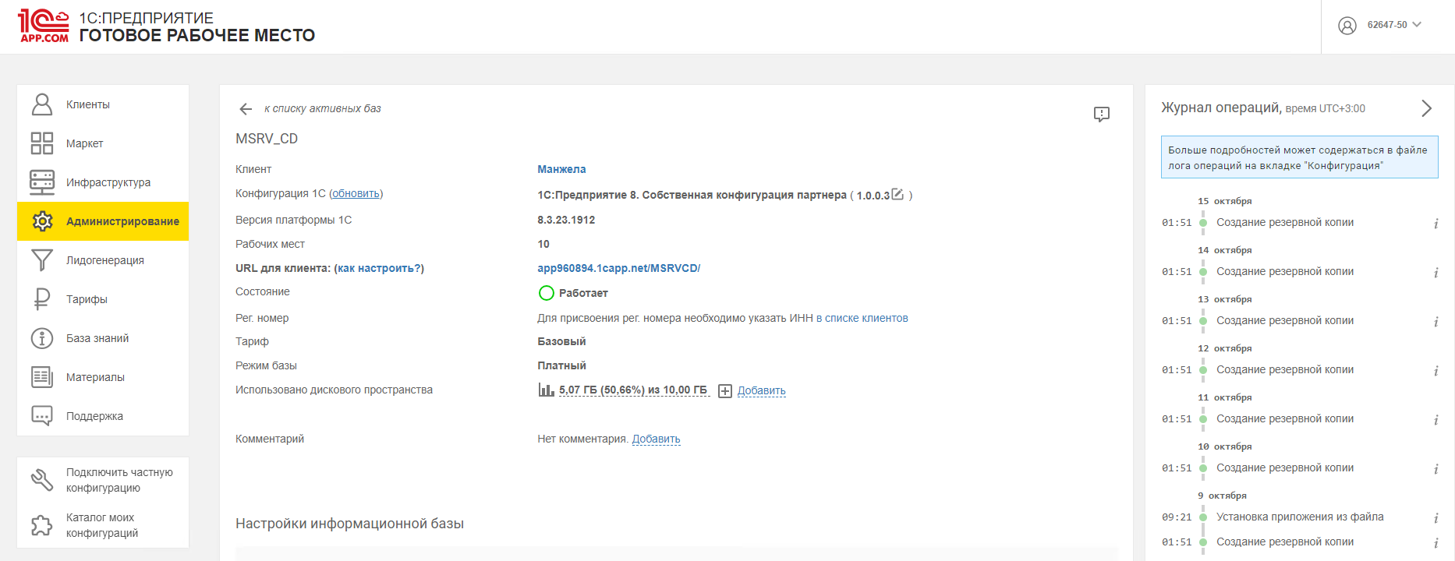This screenshot has height=561, width=1455.
Task: Click info icon for 11 октября backup
Action: (x=1436, y=420)
